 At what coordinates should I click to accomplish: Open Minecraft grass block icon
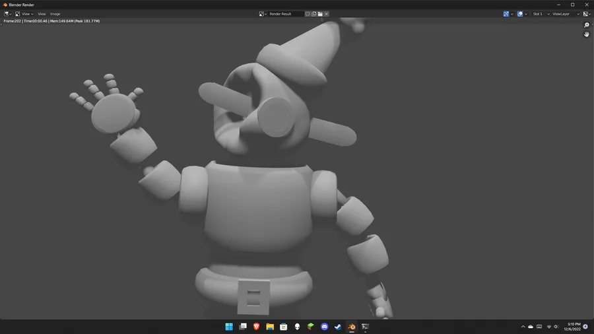pos(311,327)
